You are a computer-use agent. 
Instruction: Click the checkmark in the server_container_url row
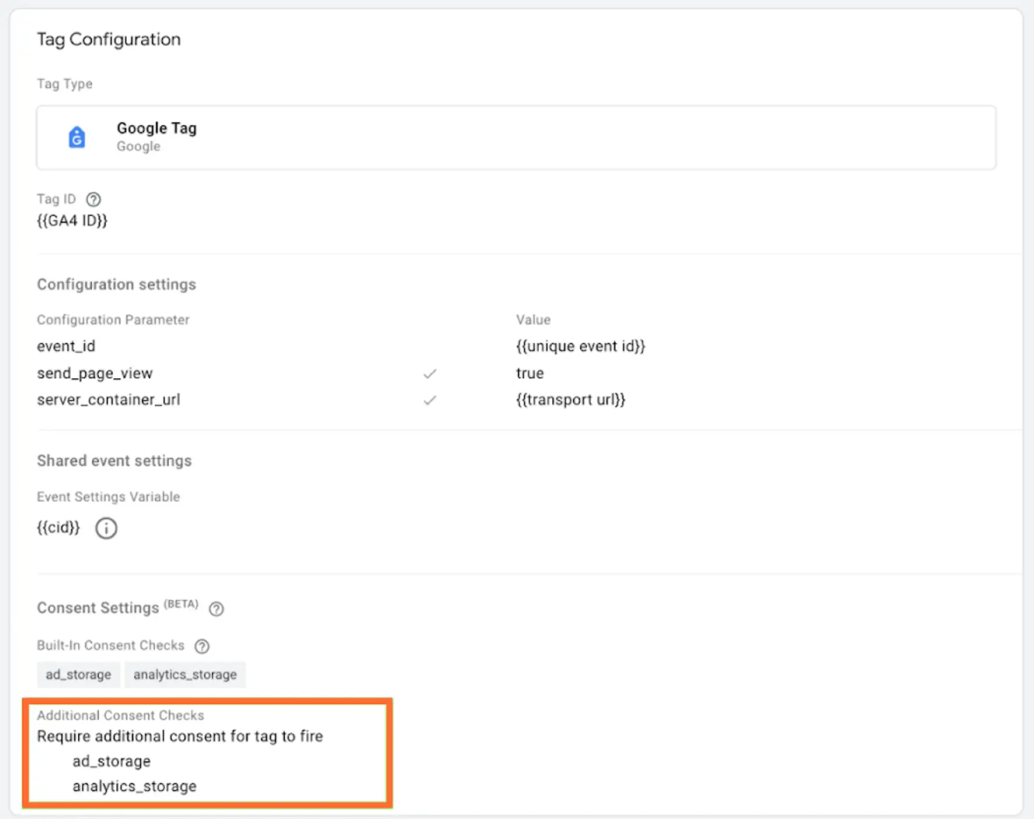[430, 400]
